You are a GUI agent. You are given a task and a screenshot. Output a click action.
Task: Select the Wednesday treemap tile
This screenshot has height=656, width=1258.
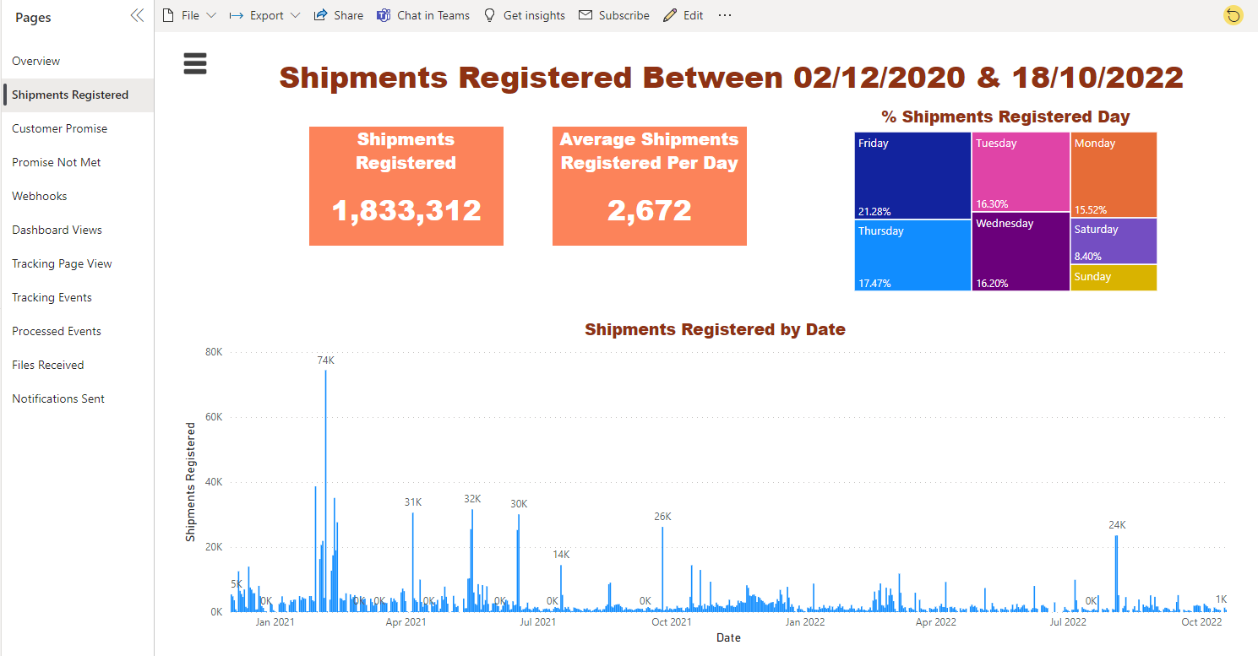[x=1021, y=252]
